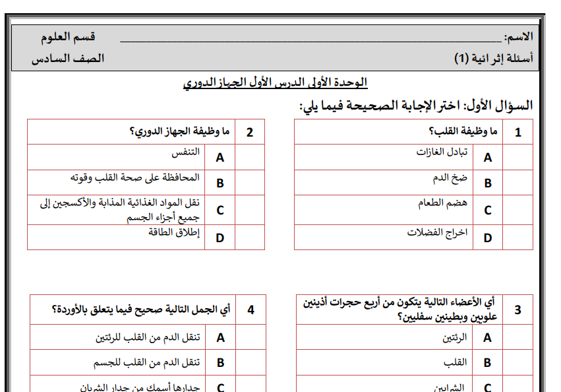This screenshot has width=561, height=392.
Task: Click the worksheet label أسئلة إثرائية (1)
Action: pyautogui.click(x=494, y=58)
